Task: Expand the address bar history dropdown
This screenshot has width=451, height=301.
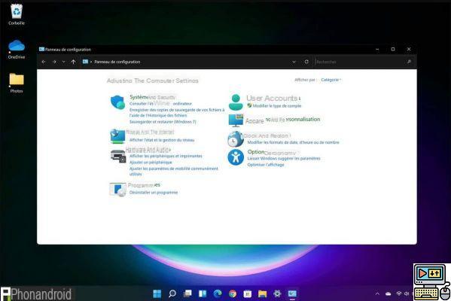Action: pyautogui.click(x=294, y=62)
